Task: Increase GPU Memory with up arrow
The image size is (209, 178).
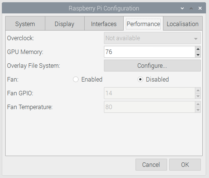Action: [198, 49]
